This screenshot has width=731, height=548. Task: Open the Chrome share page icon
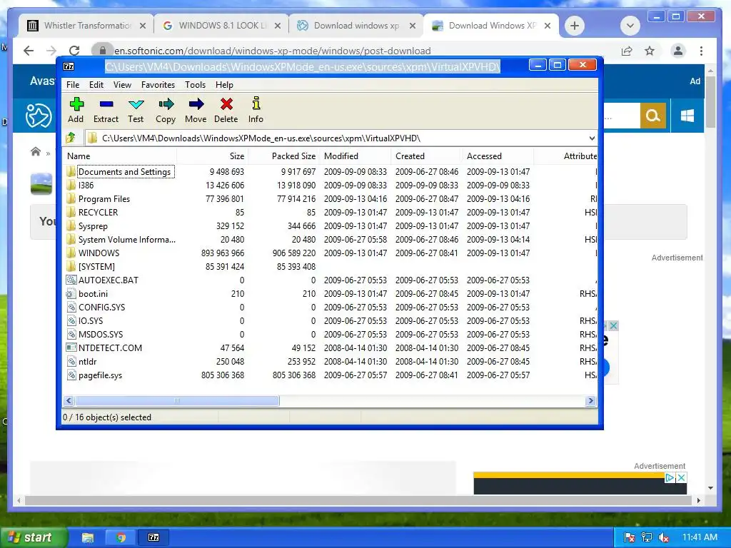[627, 51]
